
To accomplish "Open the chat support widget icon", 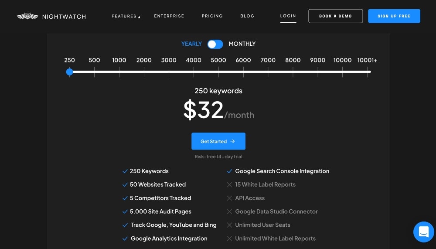I will tap(423, 232).
